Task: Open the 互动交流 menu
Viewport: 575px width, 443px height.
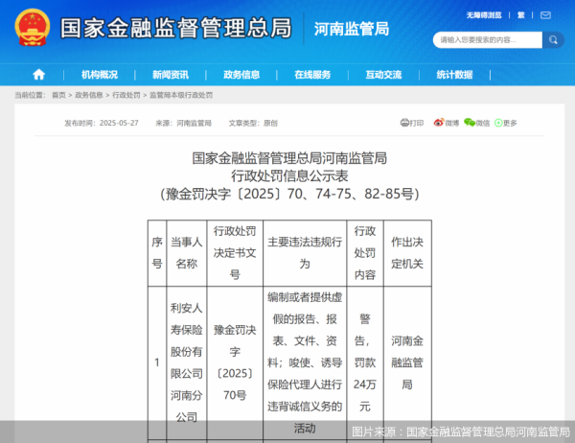Action: pos(383,75)
